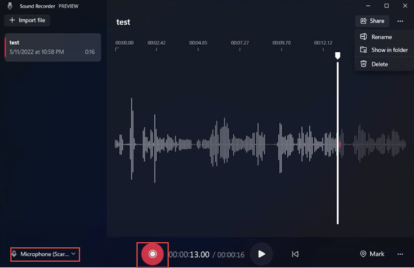The width and height of the screenshot is (414, 268).
Task: Close the Sound Recorder window
Action: pos(405,6)
